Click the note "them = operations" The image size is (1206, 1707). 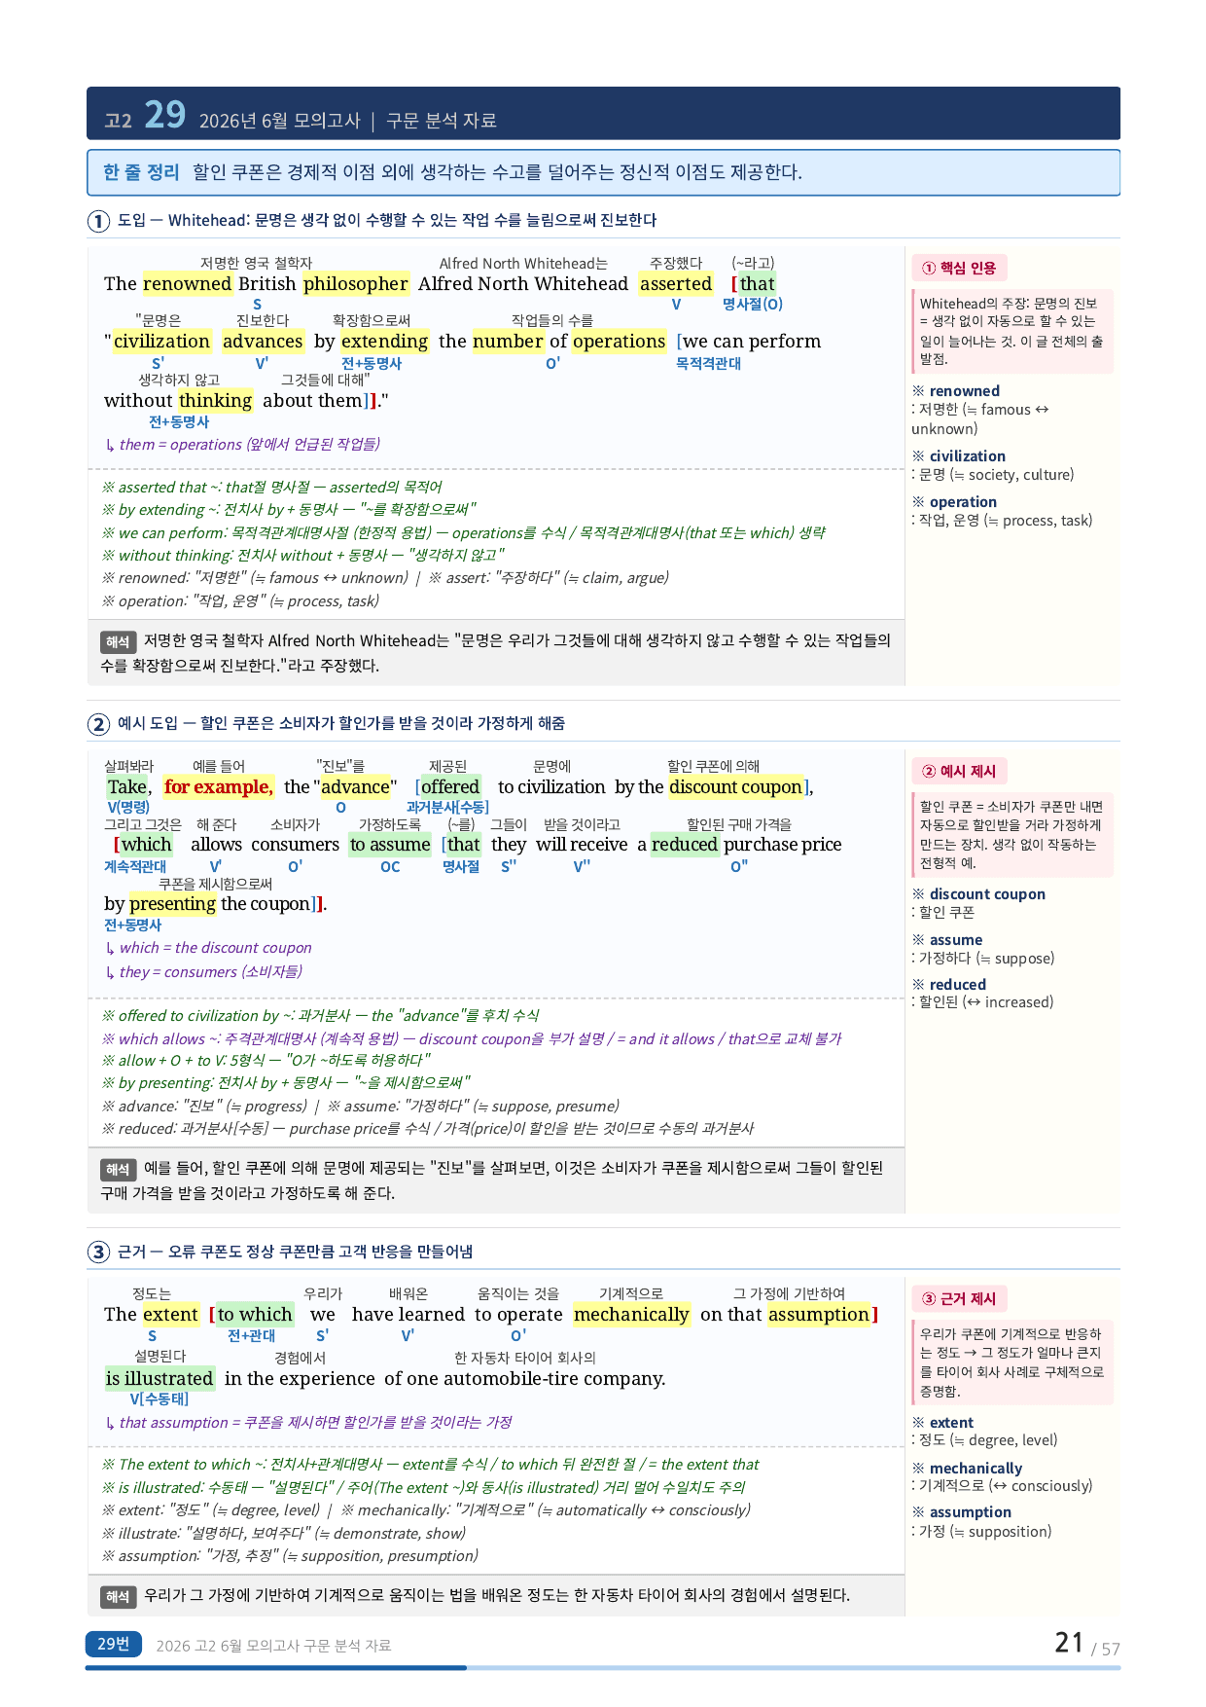[x=242, y=444]
